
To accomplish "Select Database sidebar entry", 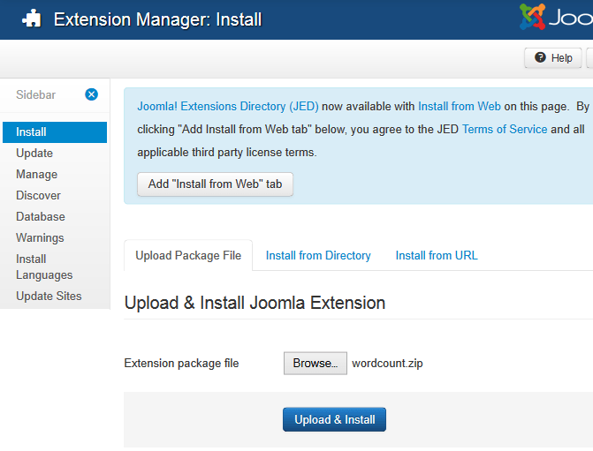I will (x=40, y=216).
